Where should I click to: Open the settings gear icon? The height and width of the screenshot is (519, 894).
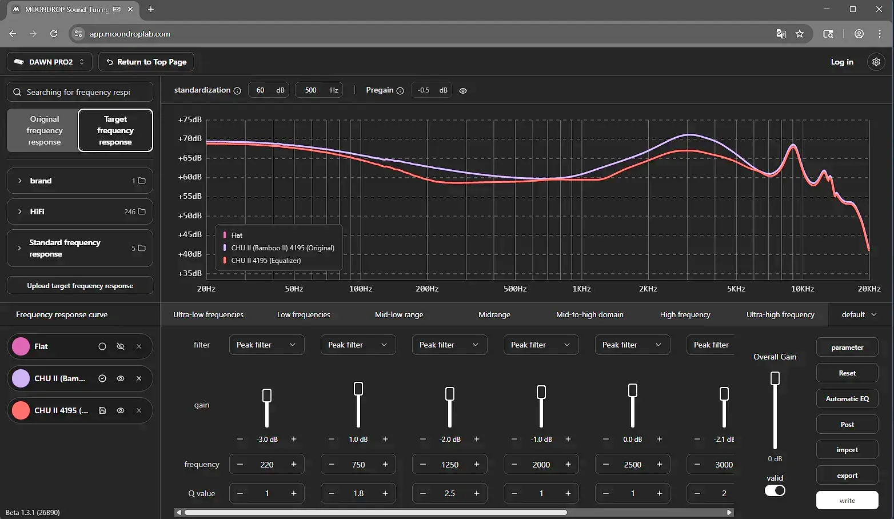tap(876, 62)
